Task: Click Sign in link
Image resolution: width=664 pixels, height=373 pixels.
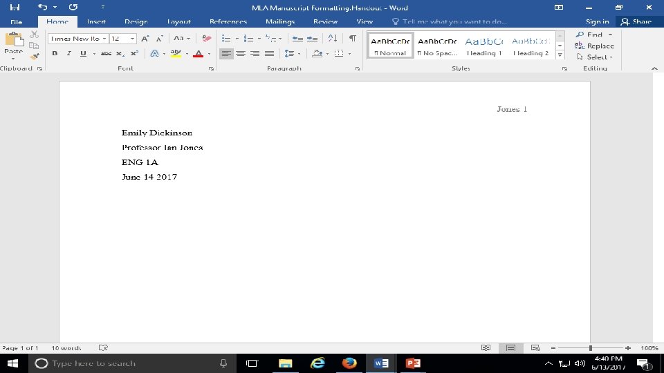Action: pos(597,21)
